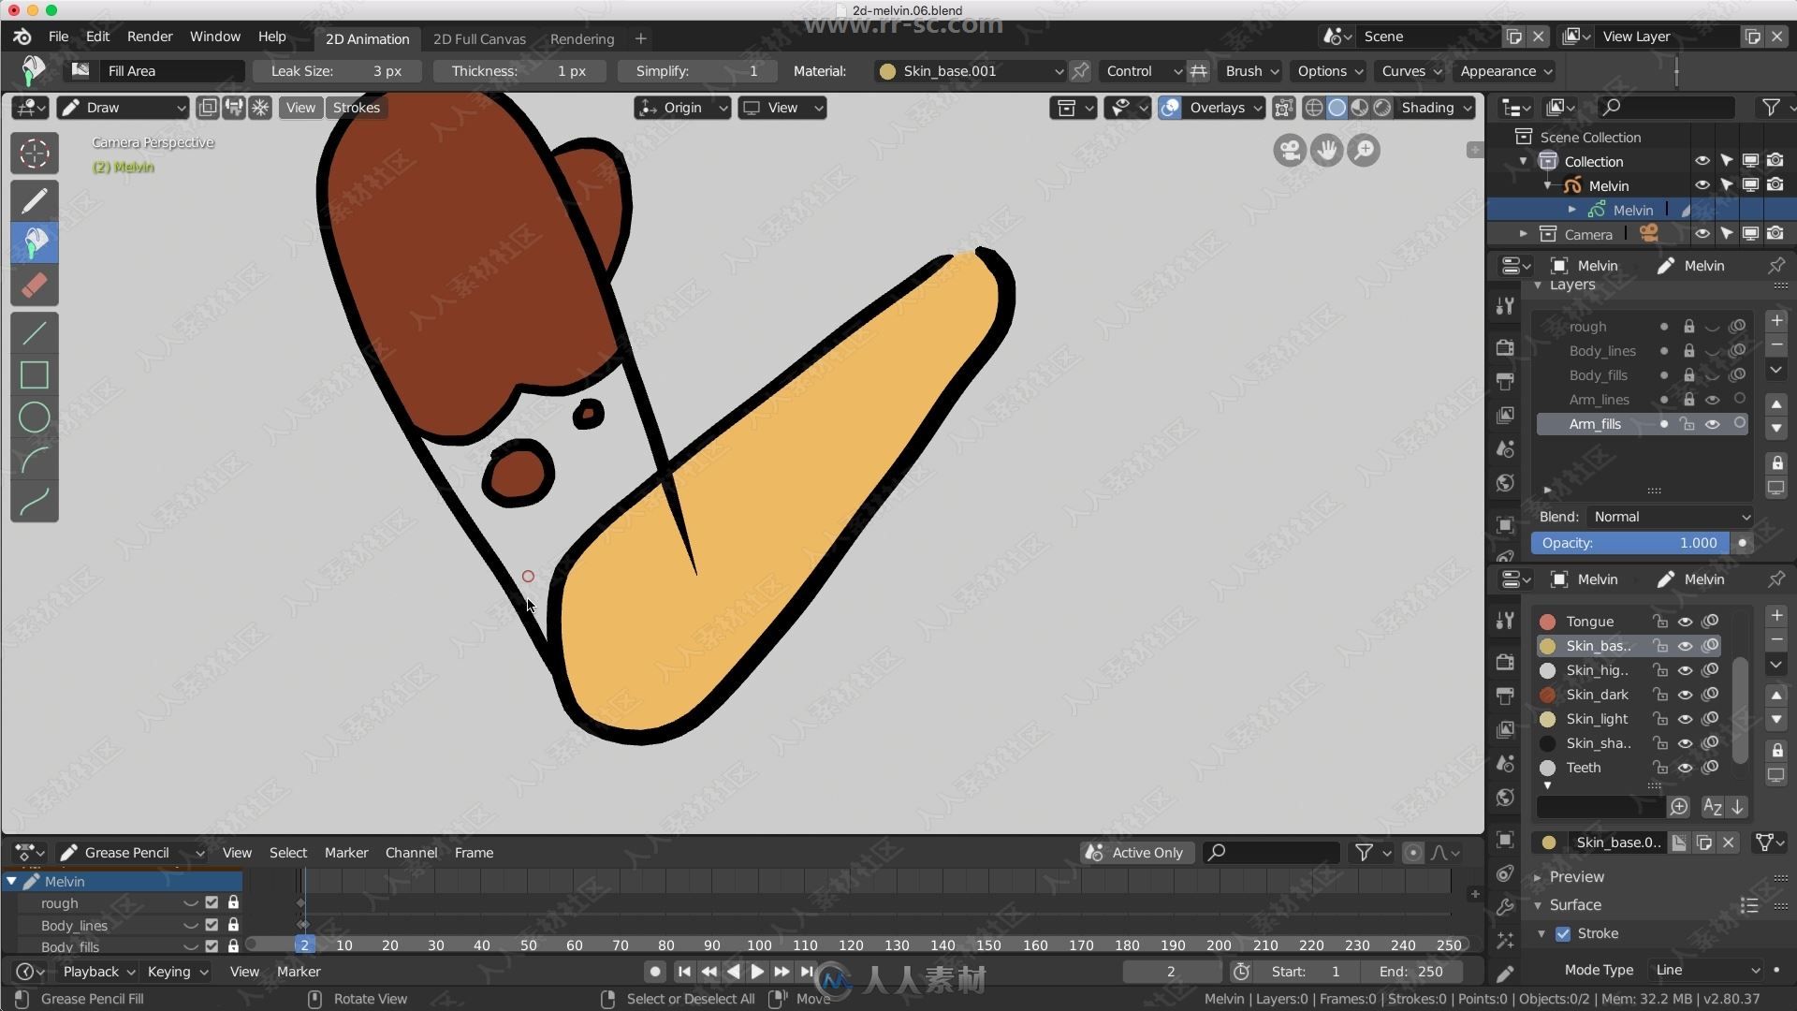
Task: Click the zoom magnifier gizmo icon
Action: coord(1364,150)
